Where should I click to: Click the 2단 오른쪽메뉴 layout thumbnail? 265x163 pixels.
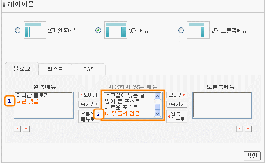click(198, 30)
